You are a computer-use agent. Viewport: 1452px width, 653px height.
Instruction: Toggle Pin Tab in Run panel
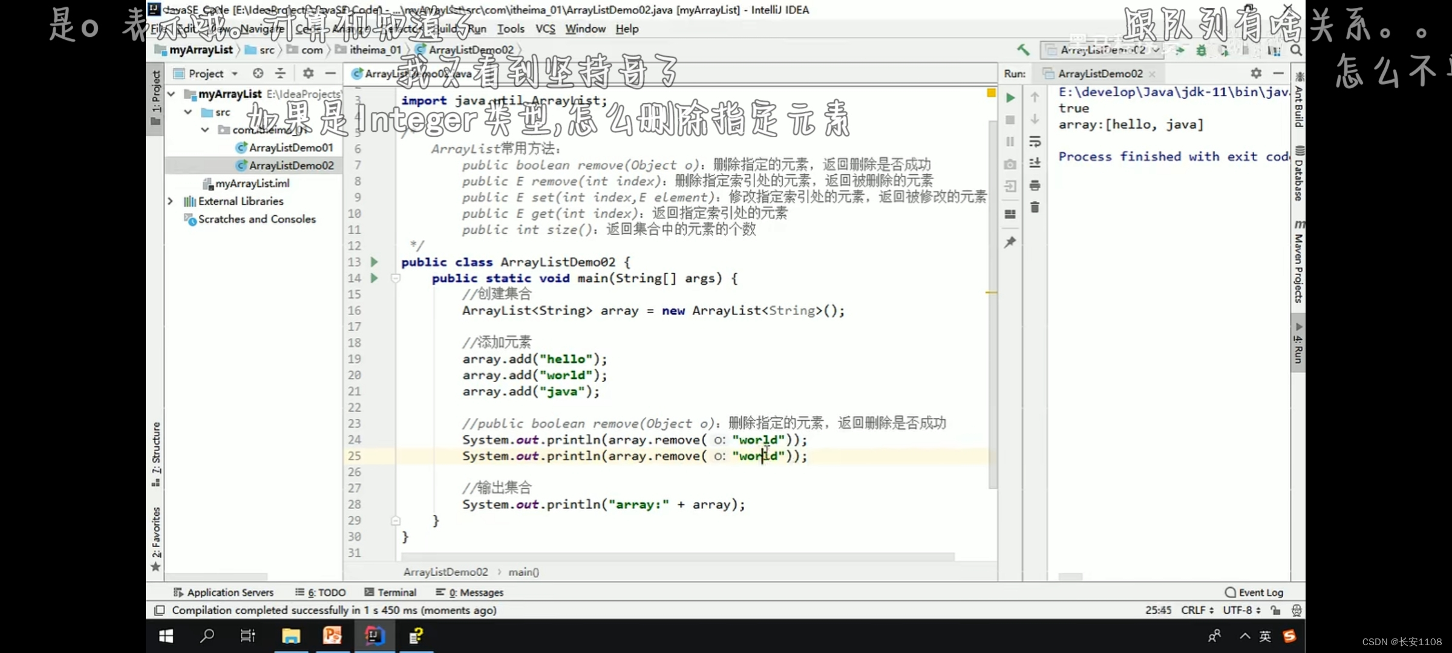(x=1010, y=242)
